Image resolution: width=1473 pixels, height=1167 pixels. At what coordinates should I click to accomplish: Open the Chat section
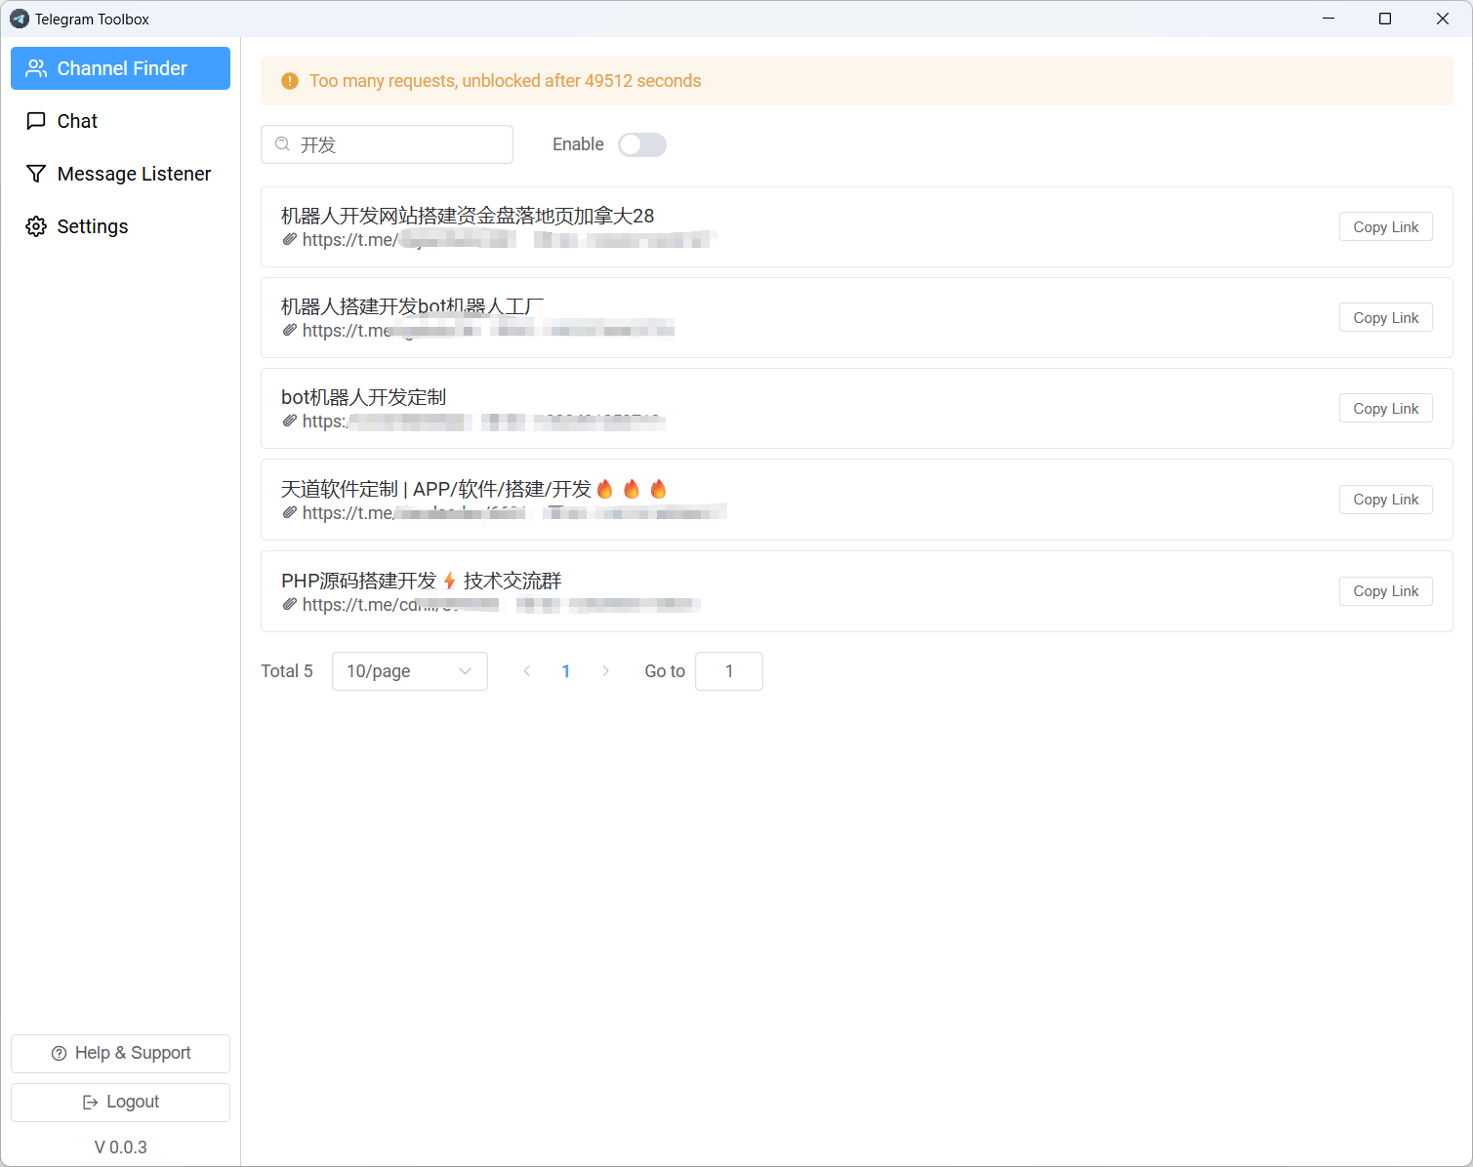tap(120, 121)
